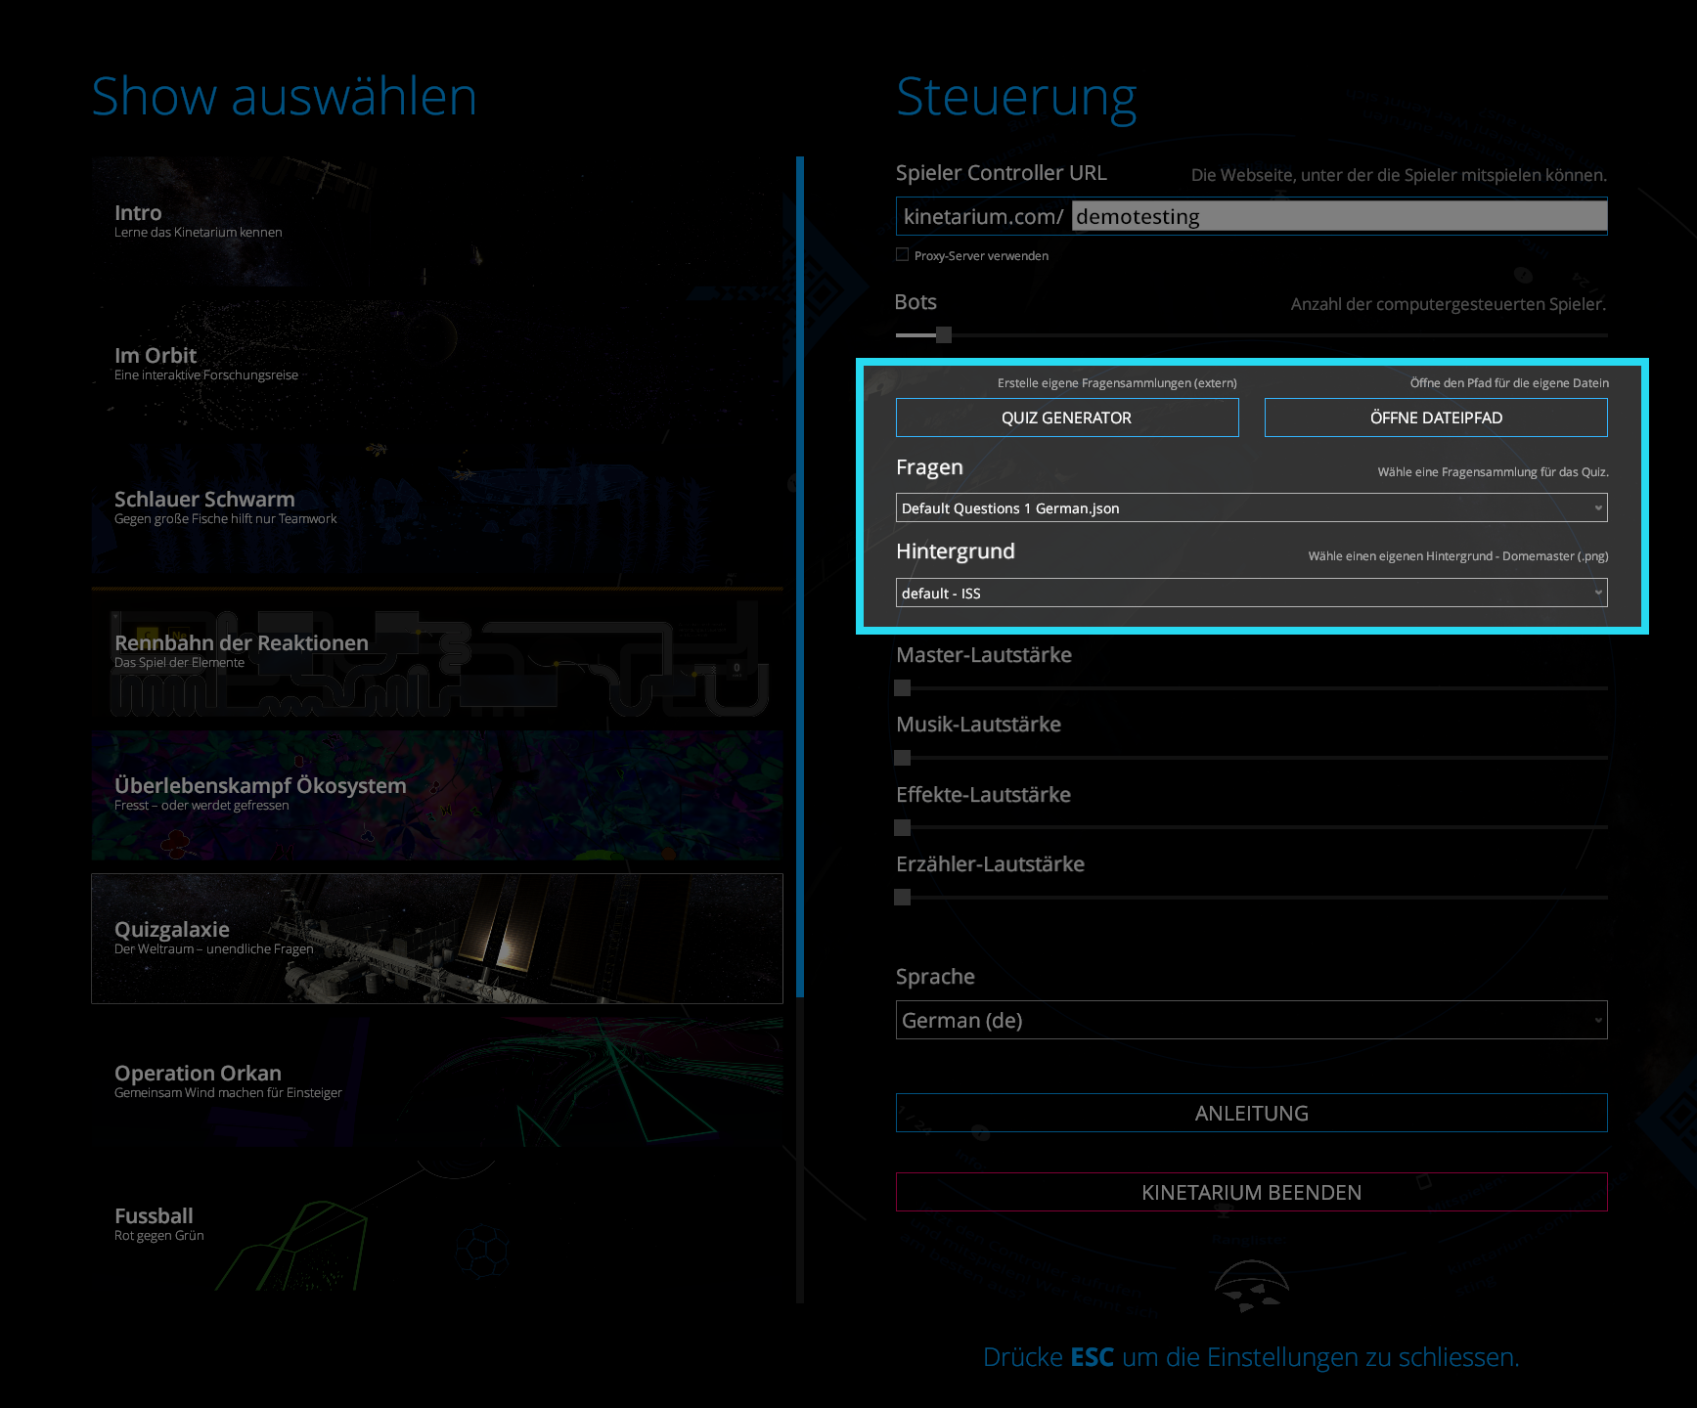Click the Erzähler-Lautstärke slider handle
Image resolution: width=1697 pixels, height=1408 pixels.
click(903, 898)
